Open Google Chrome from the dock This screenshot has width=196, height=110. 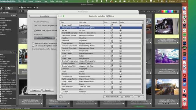pos(184,39)
